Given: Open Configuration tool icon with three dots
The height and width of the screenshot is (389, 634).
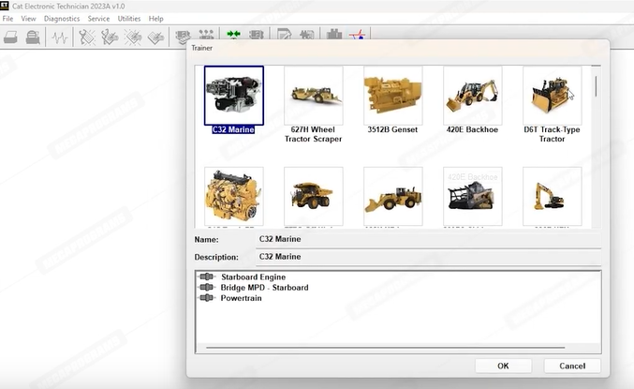Looking at the screenshot, I should click(206, 35).
